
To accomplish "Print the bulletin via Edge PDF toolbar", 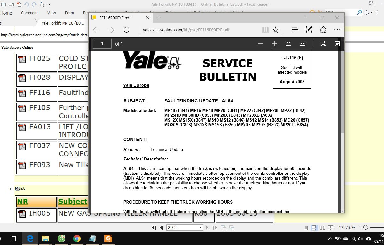I will [323, 44].
